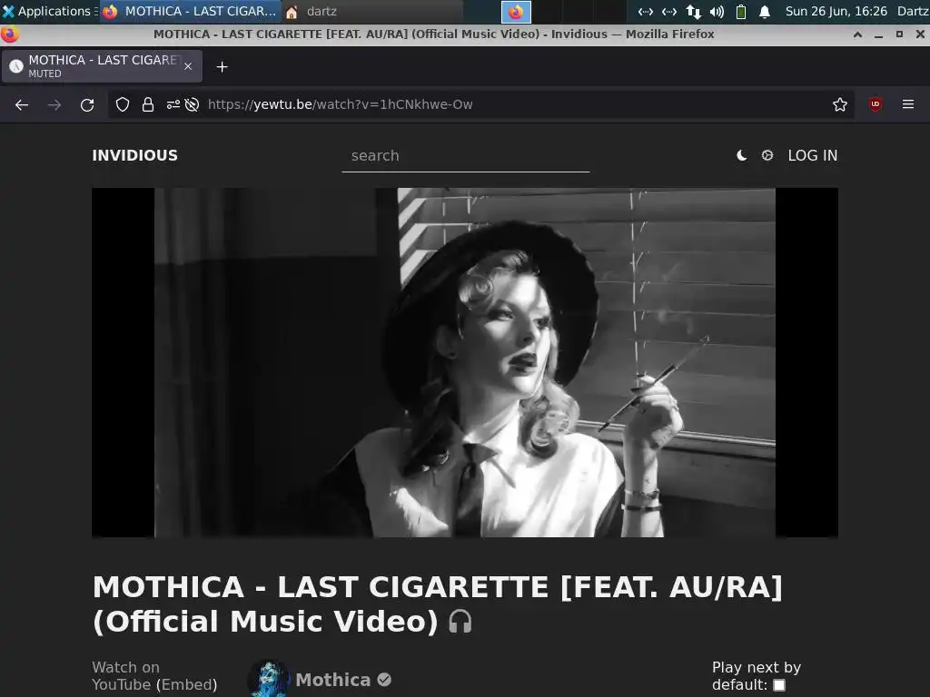This screenshot has width=930, height=697.
Task: Go back with the browser back arrow
Action: (x=22, y=105)
